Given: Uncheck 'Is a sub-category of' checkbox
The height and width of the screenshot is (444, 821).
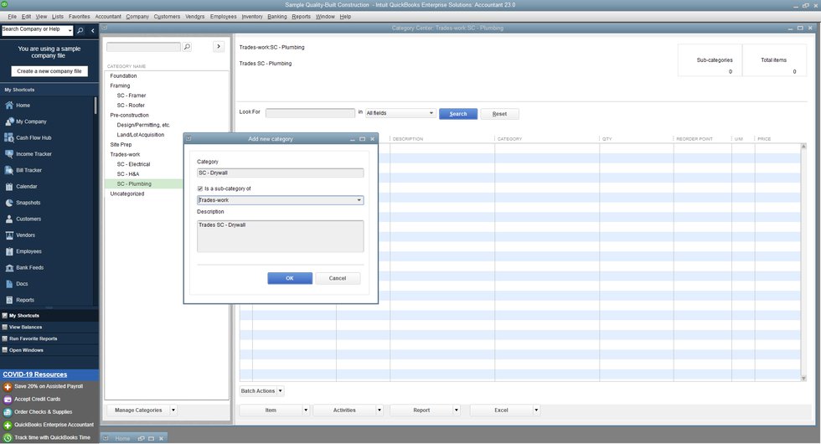Looking at the screenshot, I should click(200, 188).
